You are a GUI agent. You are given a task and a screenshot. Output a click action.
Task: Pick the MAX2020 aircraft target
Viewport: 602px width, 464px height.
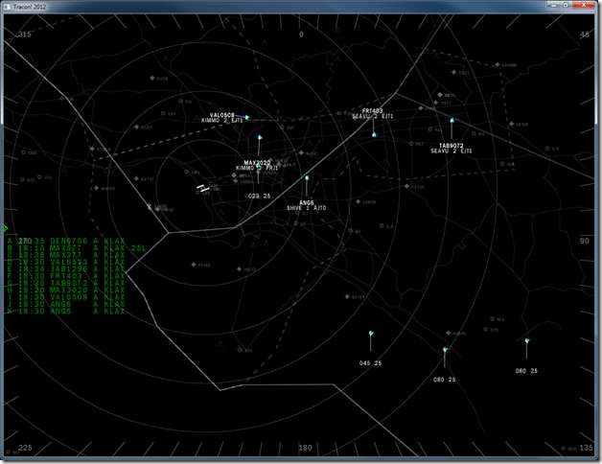point(258,138)
